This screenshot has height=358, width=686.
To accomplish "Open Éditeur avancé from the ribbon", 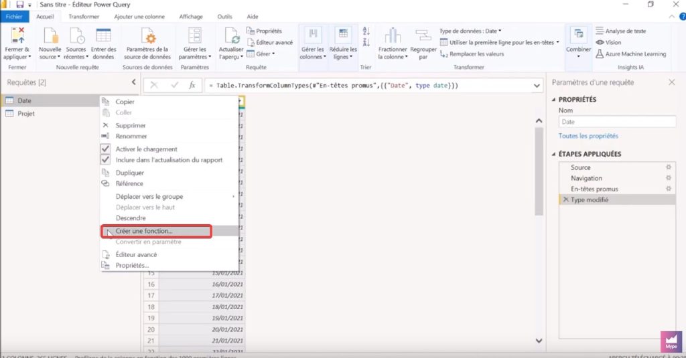I will point(270,42).
